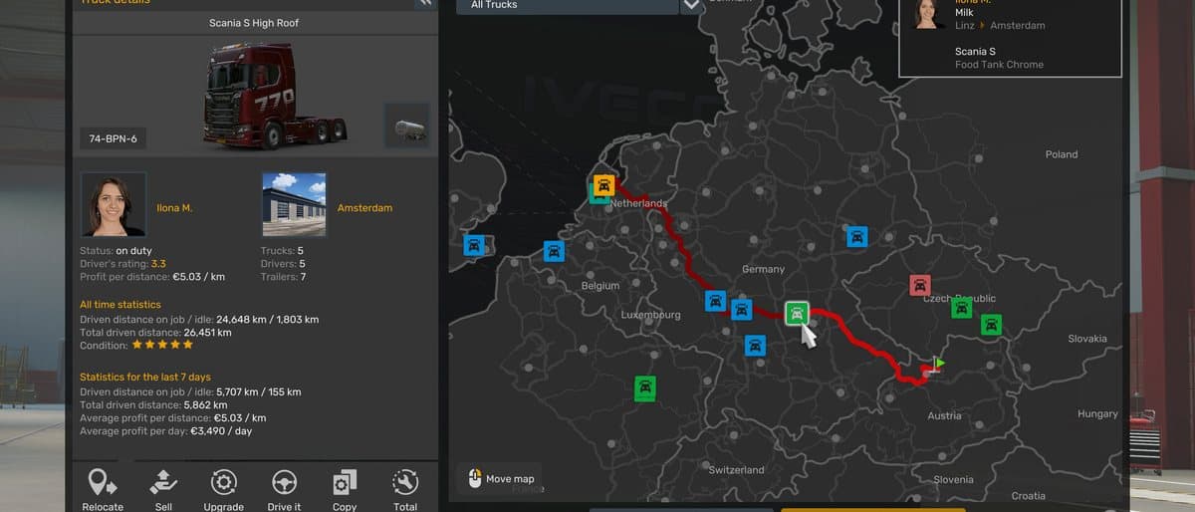Screen dimensions: 1195x512
Task: Select the trailer icon beside the truck image
Action: click(x=407, y=125)
